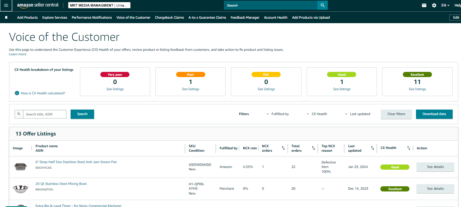461x207 pixels.
Task: Click the Poor orange badge
Action: tap(190, 75)
